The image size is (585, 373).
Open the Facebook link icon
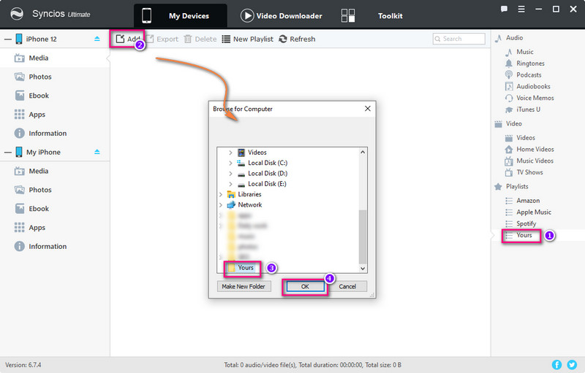[556, 364]
